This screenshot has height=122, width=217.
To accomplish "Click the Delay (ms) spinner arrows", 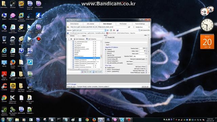I will [146, 51].
